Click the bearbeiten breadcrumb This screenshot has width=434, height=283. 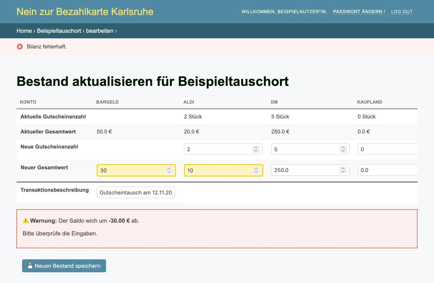point(99,31)
